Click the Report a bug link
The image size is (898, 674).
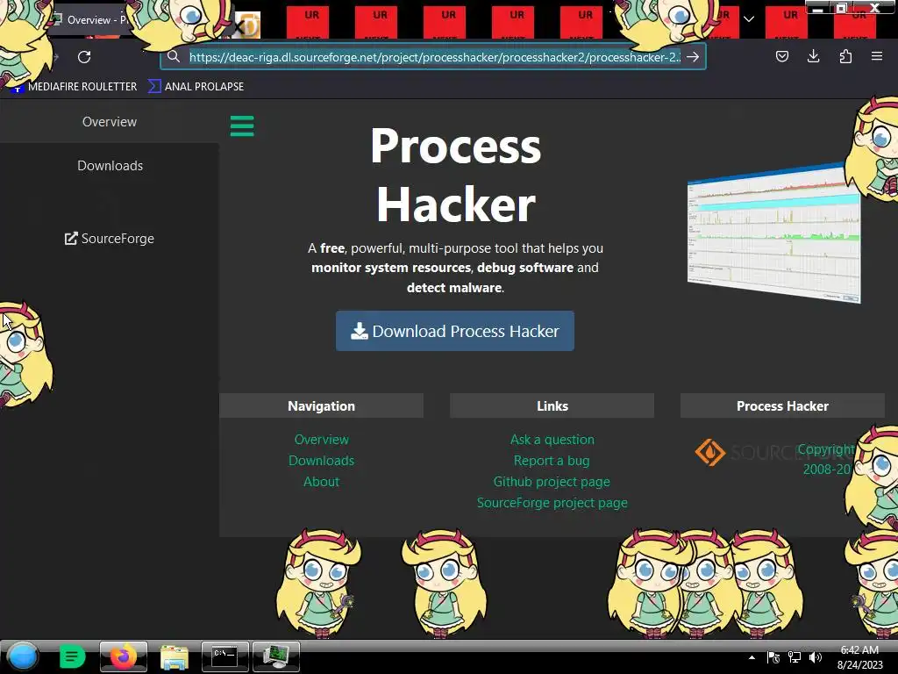click(552, 461)
